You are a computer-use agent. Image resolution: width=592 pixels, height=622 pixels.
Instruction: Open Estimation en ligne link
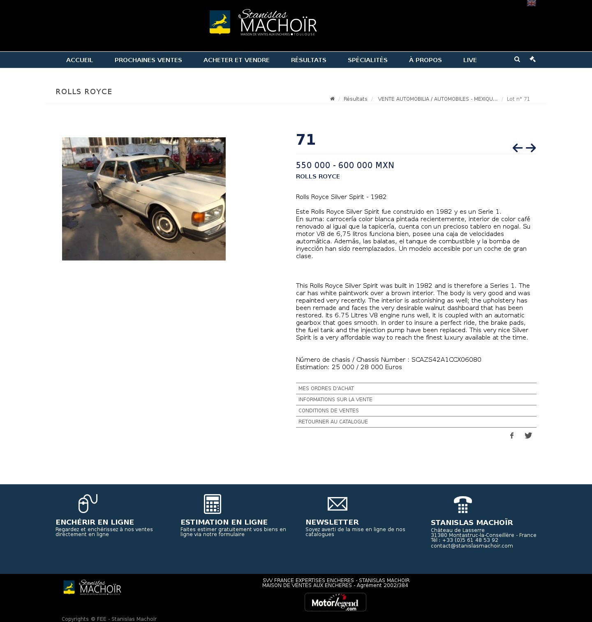[224, 522]
